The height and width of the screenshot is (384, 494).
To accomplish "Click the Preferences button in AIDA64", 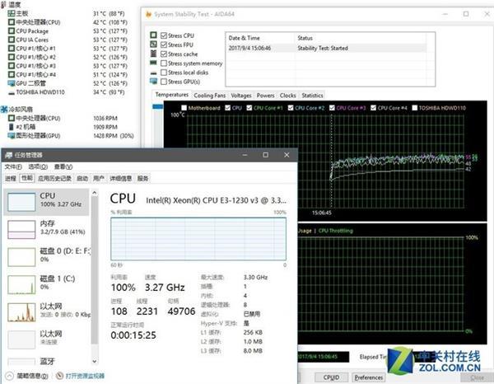I will (x=369, y=377).
